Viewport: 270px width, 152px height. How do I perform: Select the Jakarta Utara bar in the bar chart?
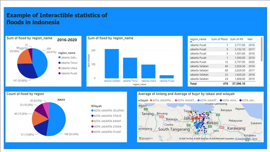click(148, 71)
